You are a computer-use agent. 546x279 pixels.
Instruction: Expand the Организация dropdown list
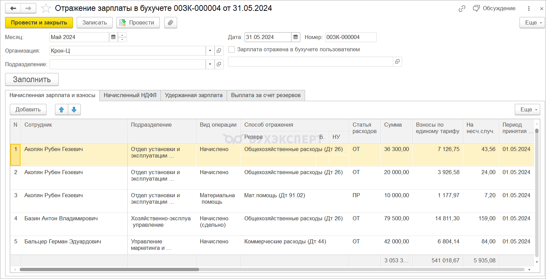[x=210, y=51]
